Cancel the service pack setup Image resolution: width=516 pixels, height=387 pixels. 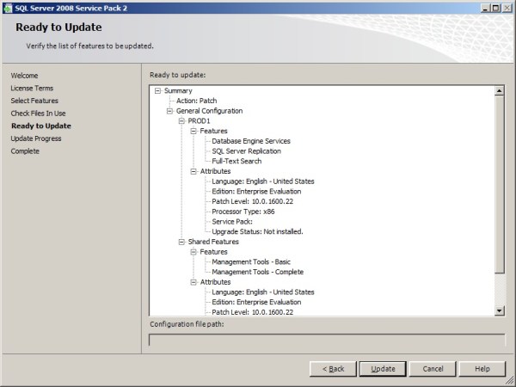pos(433,368)
